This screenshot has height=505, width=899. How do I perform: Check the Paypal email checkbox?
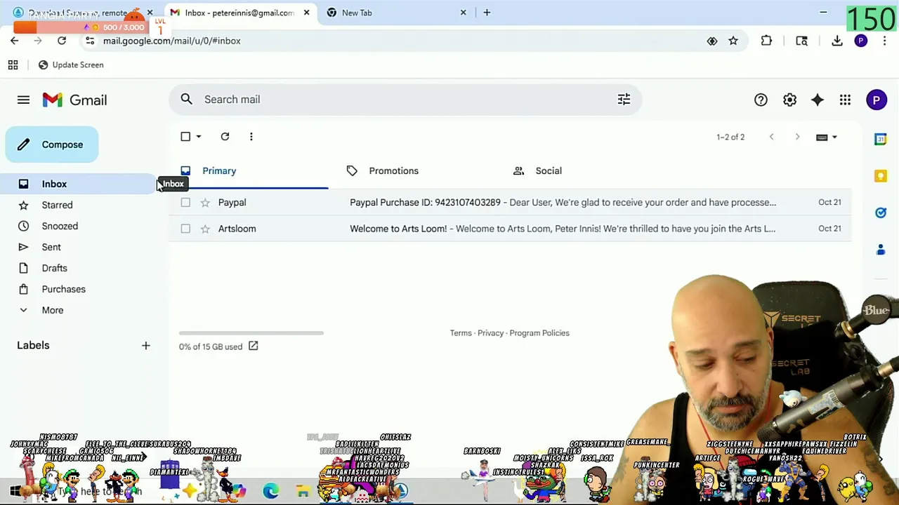pos(185,202)
